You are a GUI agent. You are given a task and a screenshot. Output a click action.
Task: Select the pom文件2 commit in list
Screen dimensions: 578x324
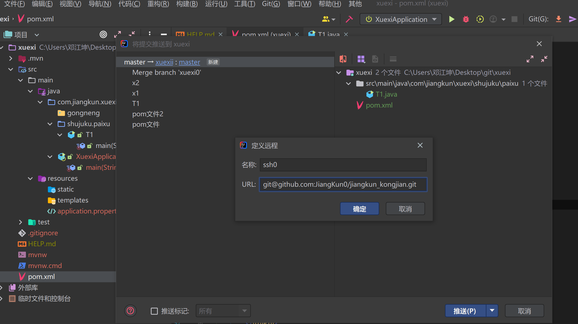147,114
